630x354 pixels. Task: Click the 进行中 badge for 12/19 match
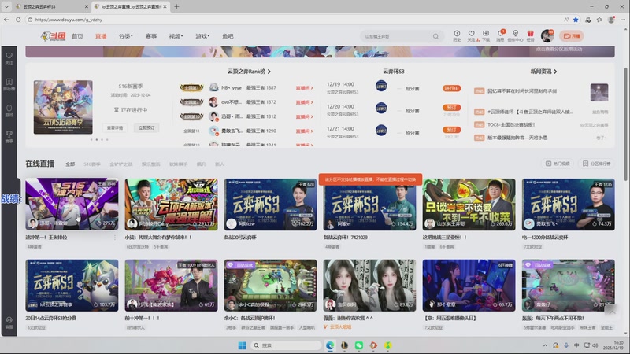click(451, 88)
